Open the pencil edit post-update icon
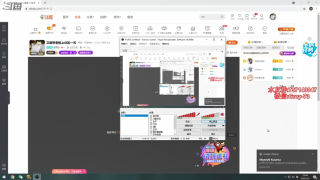This screenshot has width=320, height=180. tap(250, 28)
